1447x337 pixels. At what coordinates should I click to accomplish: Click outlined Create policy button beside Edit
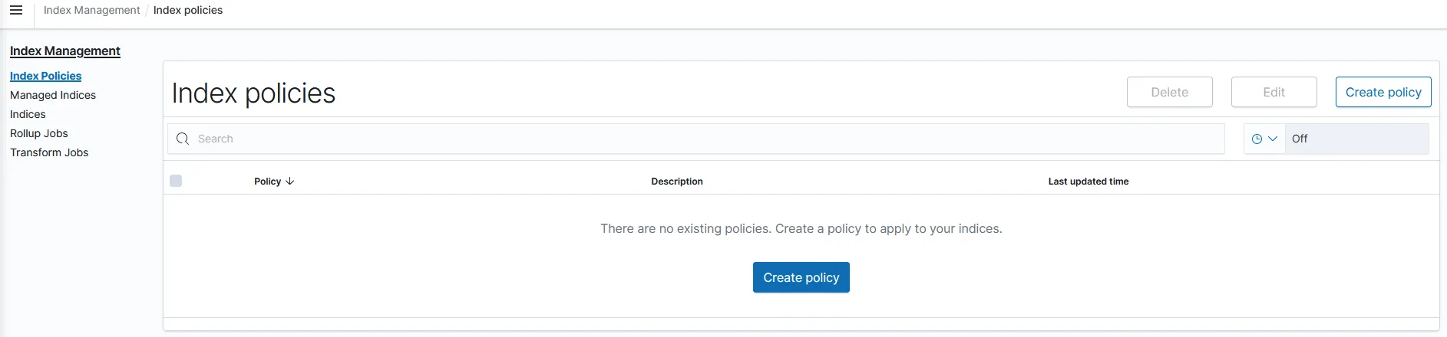pos(1383,92)
